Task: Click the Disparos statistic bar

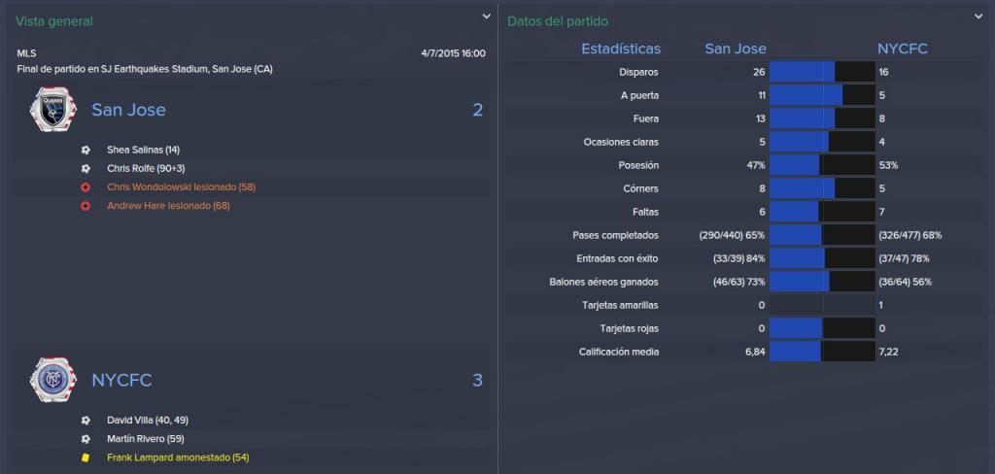Action: click(822, 72)
